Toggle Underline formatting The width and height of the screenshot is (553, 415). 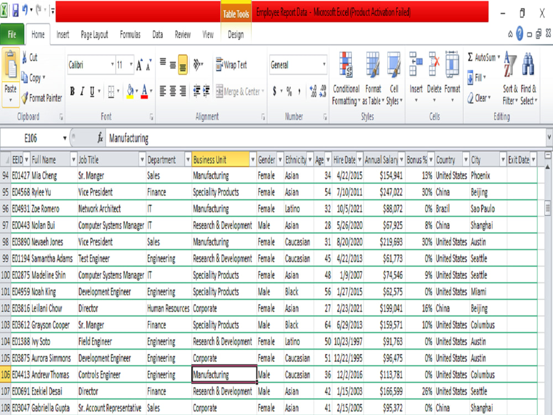tap(92, 91)
